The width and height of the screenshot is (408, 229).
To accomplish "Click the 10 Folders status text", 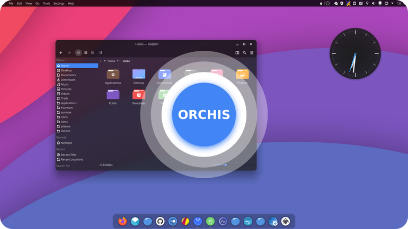I will coord(106,165).
